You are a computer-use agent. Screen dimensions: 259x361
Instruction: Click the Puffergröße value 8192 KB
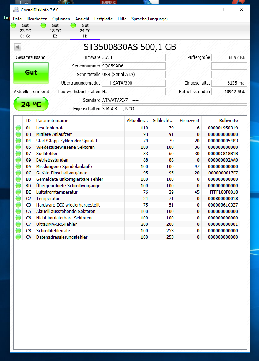coord(229,57)
